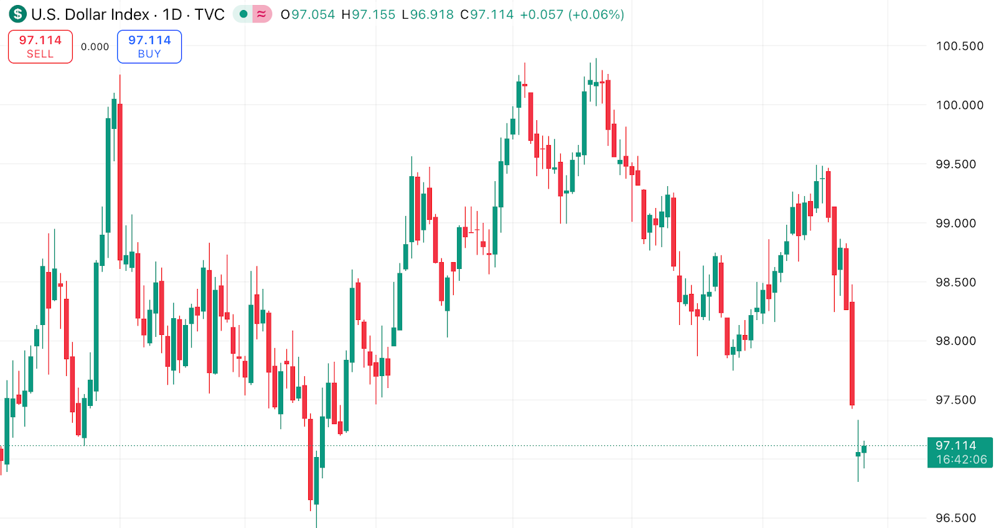
Task: Click the current price label 97.114
Action: coord(956,446)
